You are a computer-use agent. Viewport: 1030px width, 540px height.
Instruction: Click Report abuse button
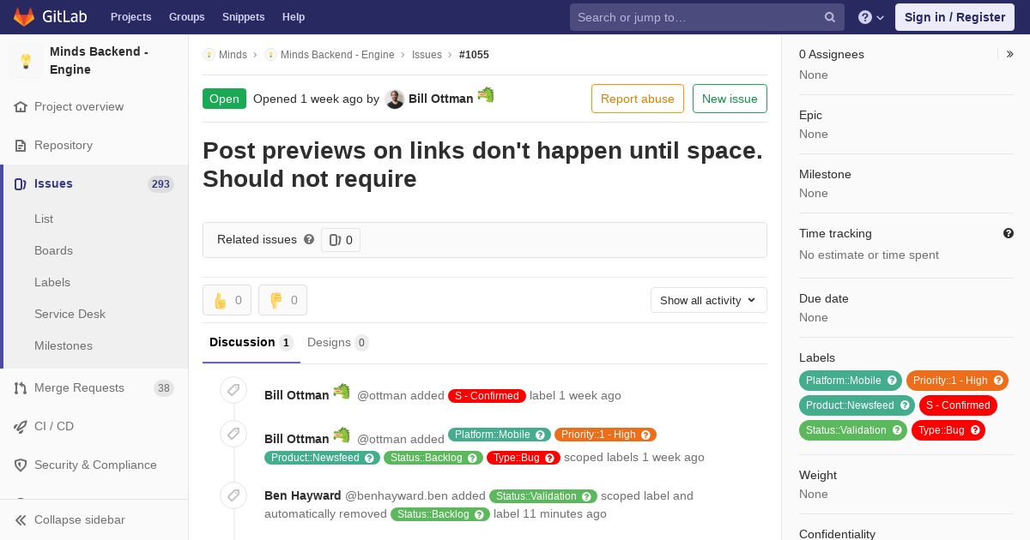[x=638, y=99]
